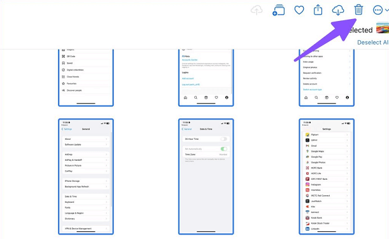Viewport: 389px width, 239px height.
Task: Select the thumbnail showing Delete account option
Action: [x=327, y=78]
